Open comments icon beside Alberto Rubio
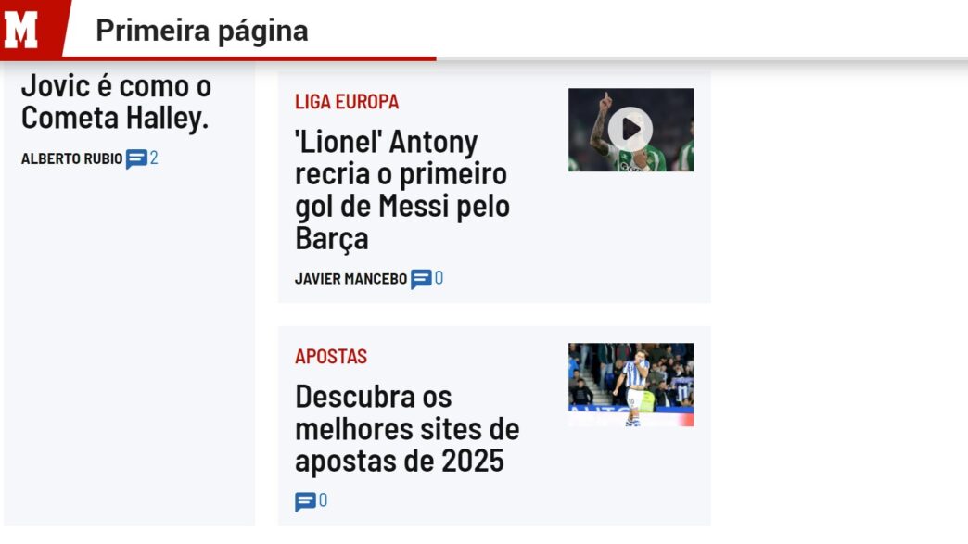The image size is (968, 544). coord(135,159)
